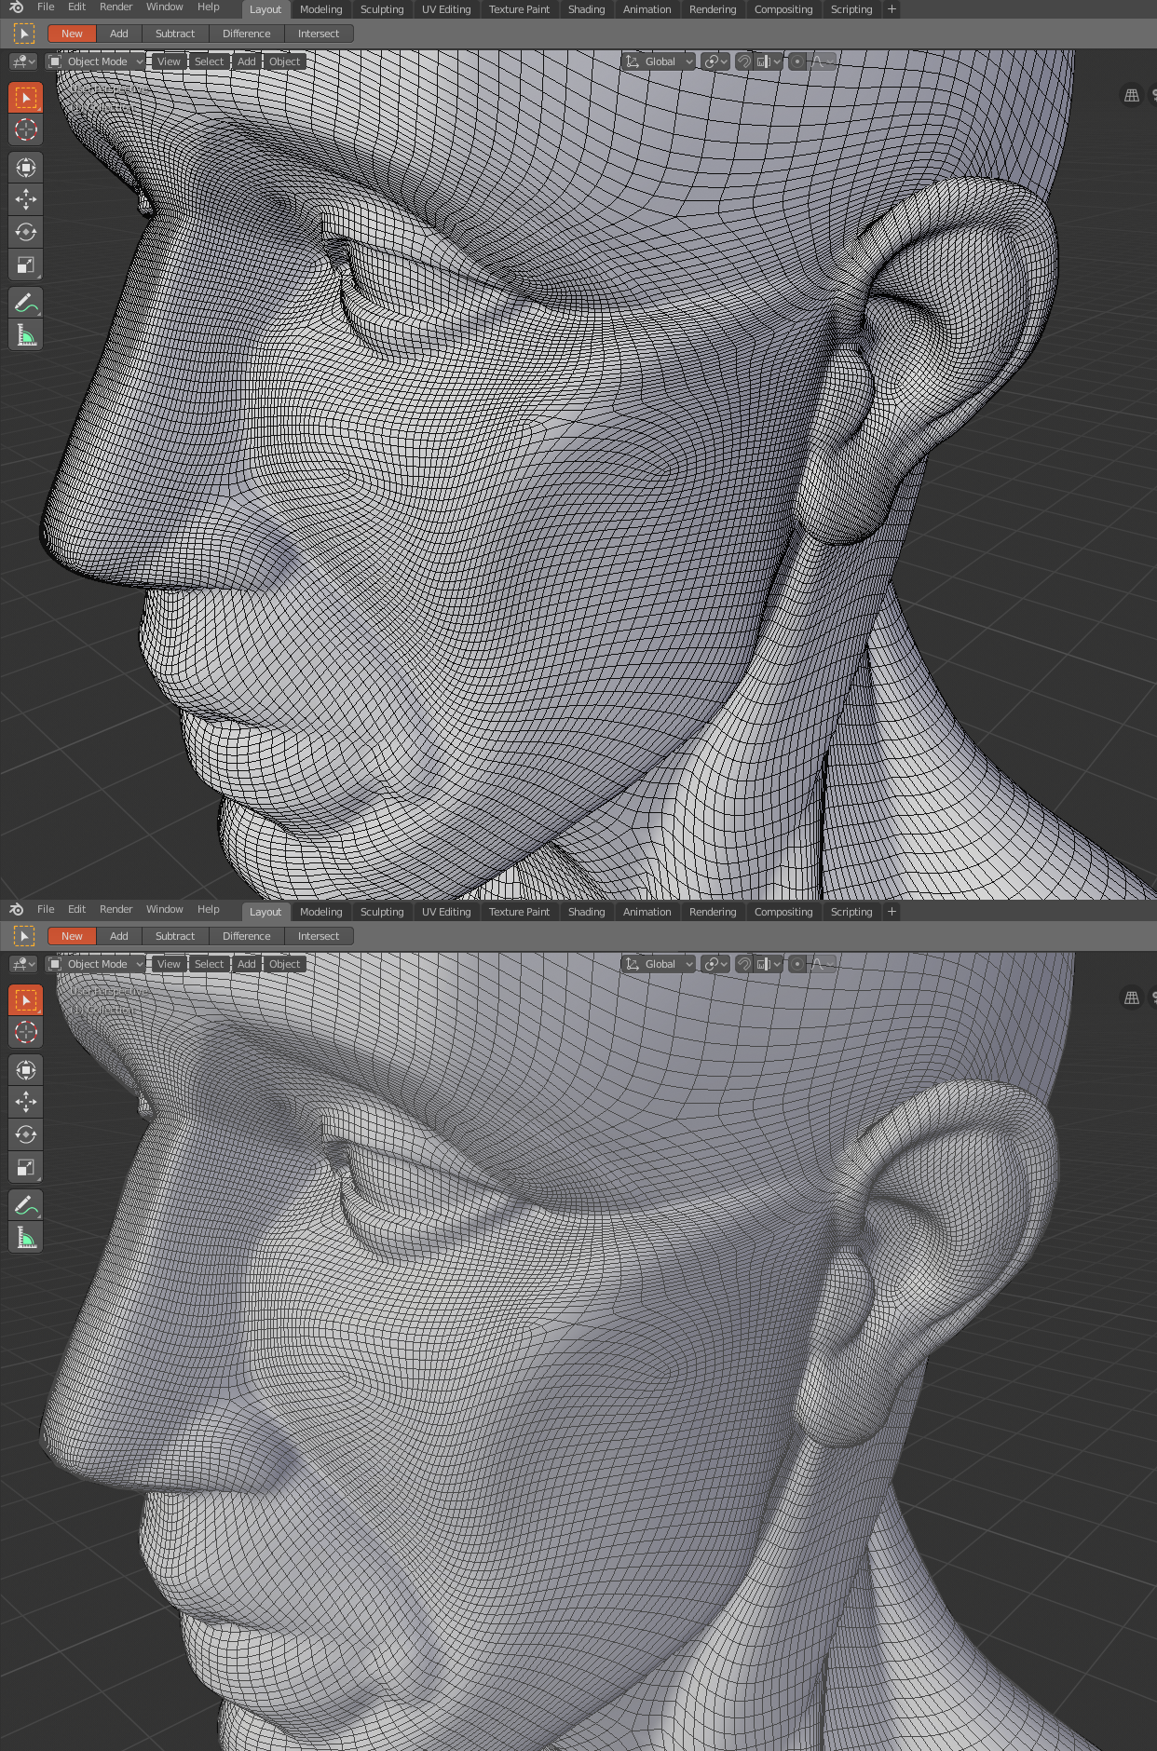1157x1751 pixels.
Task: Add a new workspace with plus in lower window
Action: [x=892, y=912]
